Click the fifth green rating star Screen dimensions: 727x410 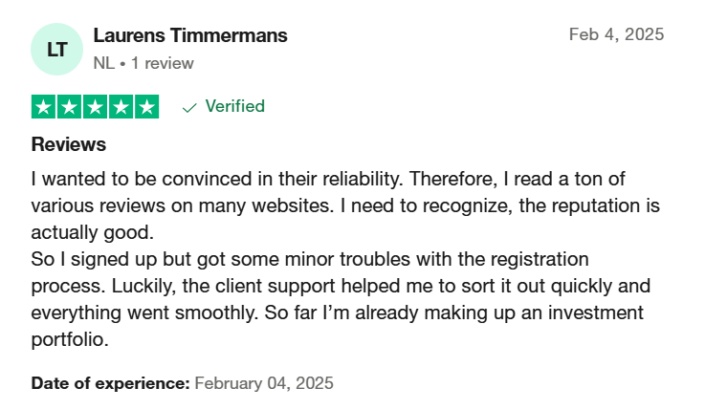coord(147,106)
